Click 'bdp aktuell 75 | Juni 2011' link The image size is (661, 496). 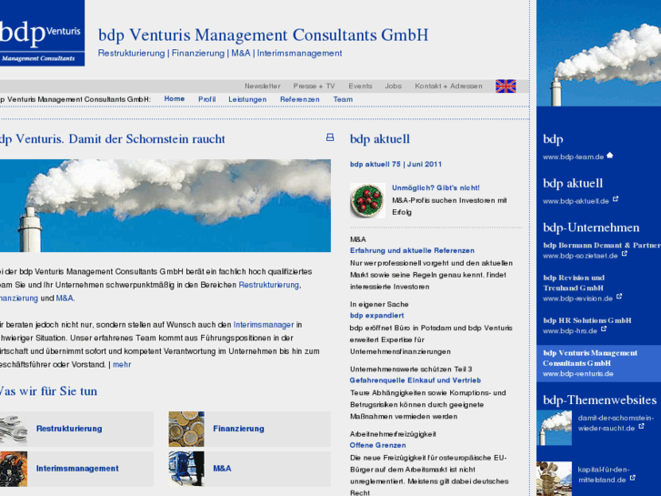(396, 164)
